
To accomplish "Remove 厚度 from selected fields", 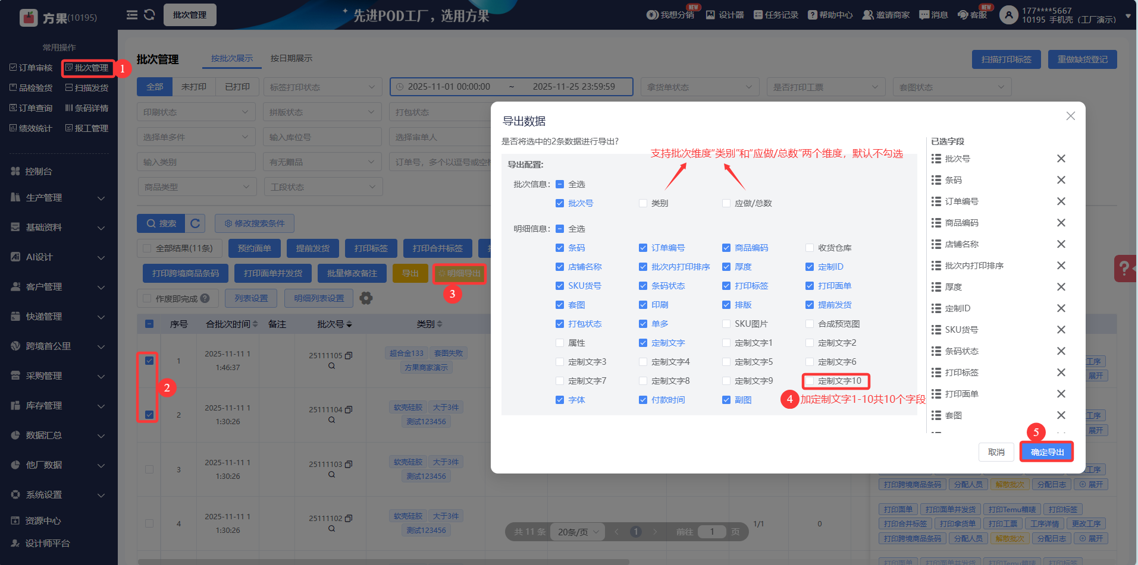I will click(x=1061, y=287).
